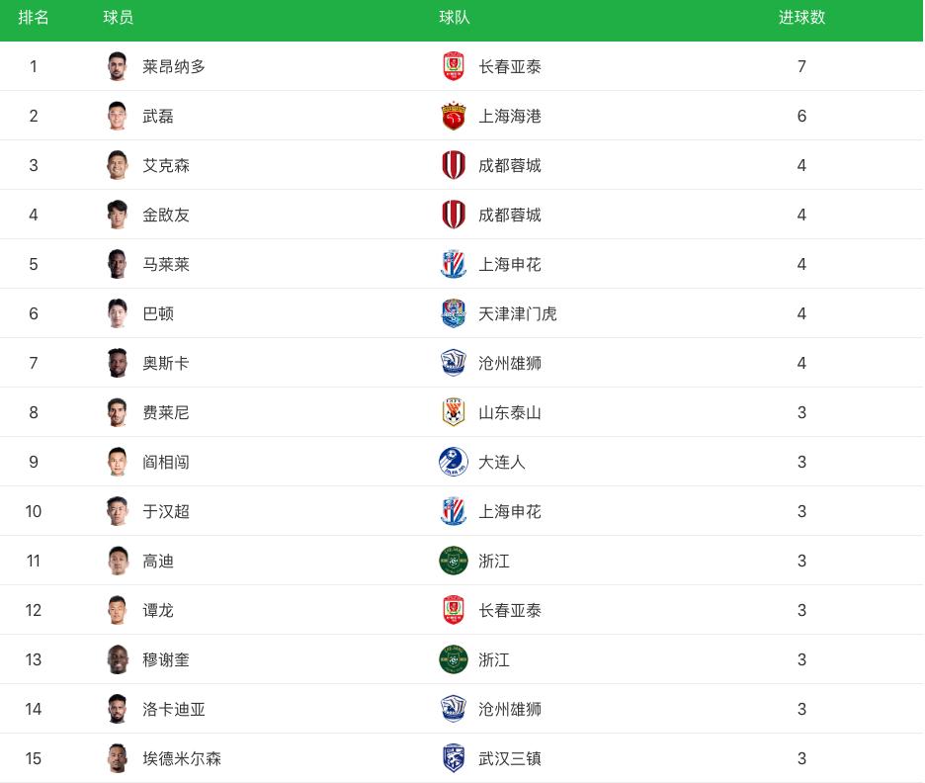Click the 球队 column header
The image size is (925, 783).
point(455,18)
